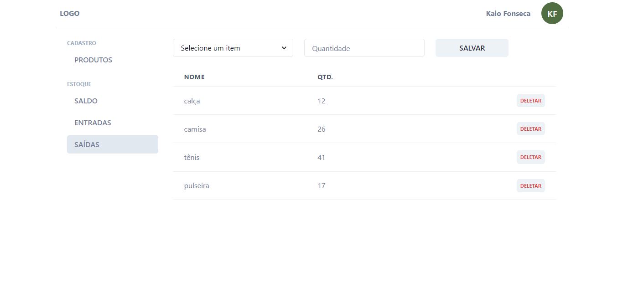Image resolution: width=623 pixels, height=297 pixels.
Task: Expand the item selection combo box
Action: point(233,47)
